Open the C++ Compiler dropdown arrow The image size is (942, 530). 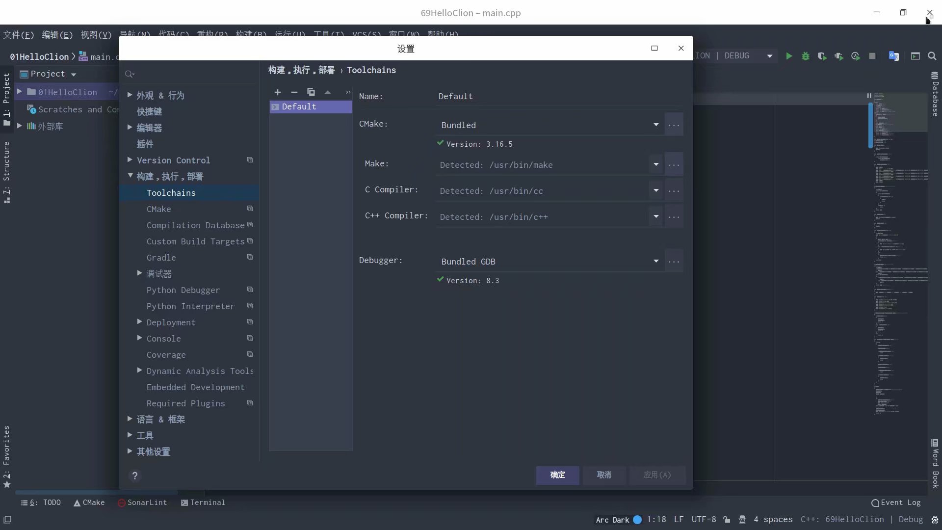[x=656, y=216]
